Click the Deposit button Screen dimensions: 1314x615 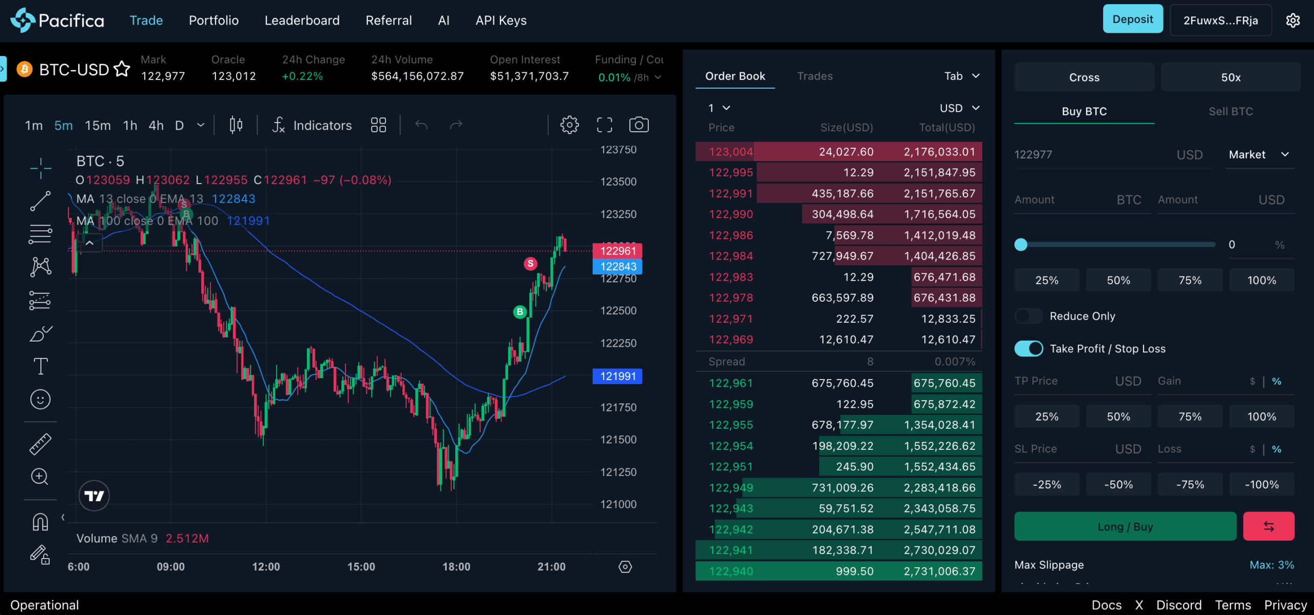point(1132,19)
